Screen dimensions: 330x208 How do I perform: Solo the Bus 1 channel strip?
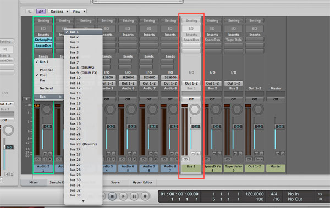pos(198,154)
